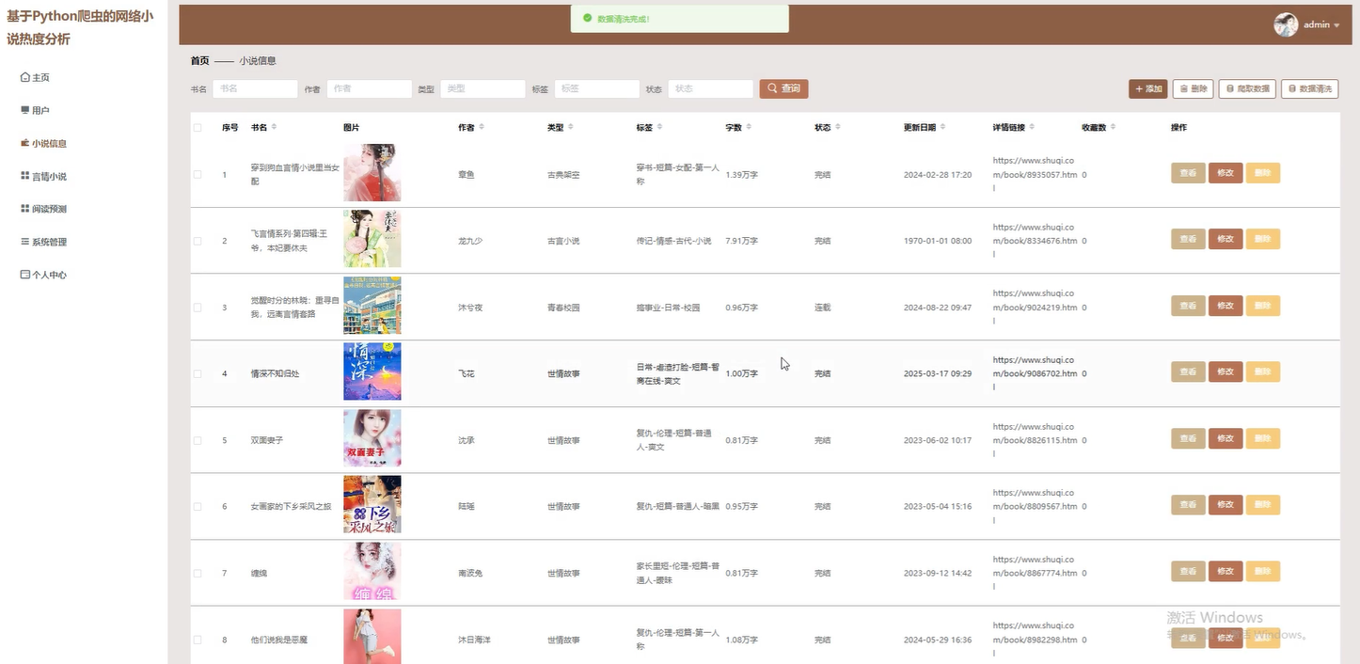The width and height of the screenshot is (1360, 664).
Task: Sort by 更新日期 column sort arrows
Action: pos(942,127)
